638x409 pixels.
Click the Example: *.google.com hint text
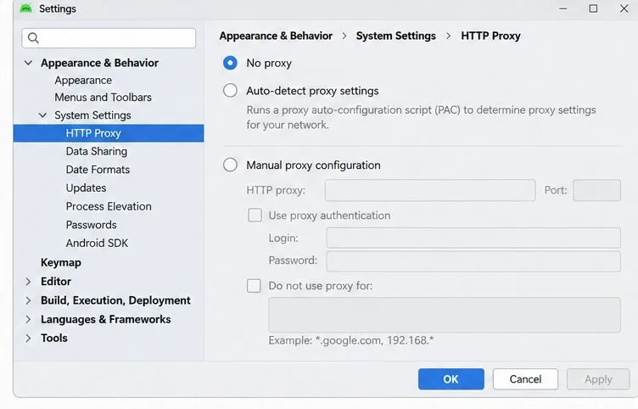(351, 340)
